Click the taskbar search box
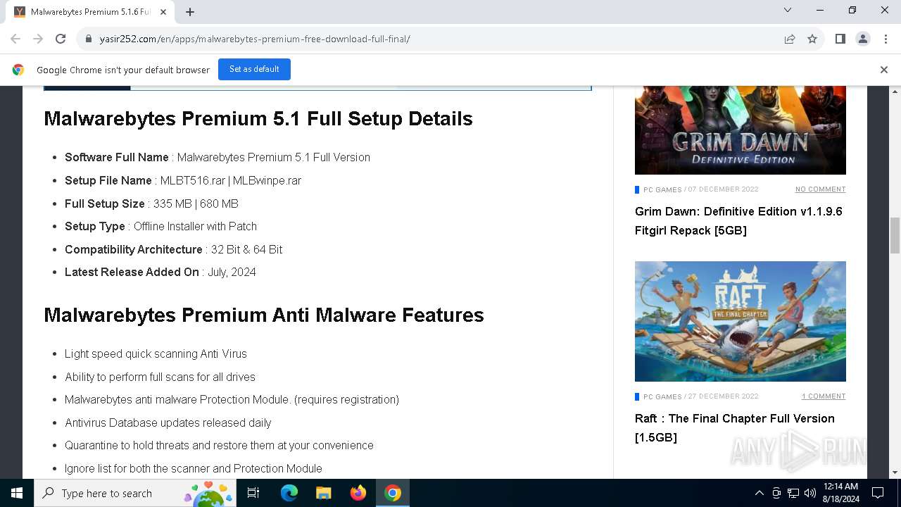The width and height of the screenshot is (901, 507). coord(135,493)
